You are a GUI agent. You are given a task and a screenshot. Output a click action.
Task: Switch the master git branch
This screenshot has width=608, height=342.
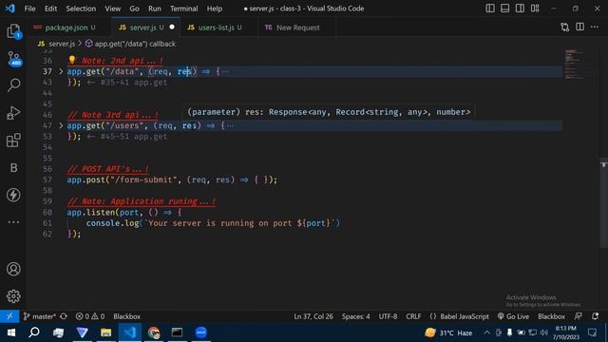40,316
